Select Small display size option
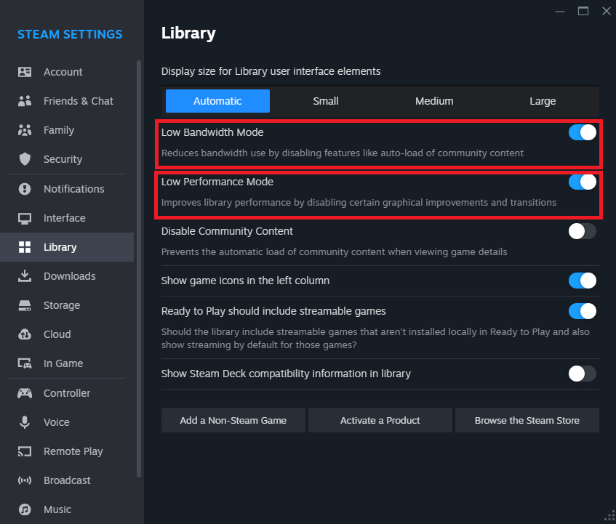This screenshot has height=524, width=616. click(x=326, y=101)
